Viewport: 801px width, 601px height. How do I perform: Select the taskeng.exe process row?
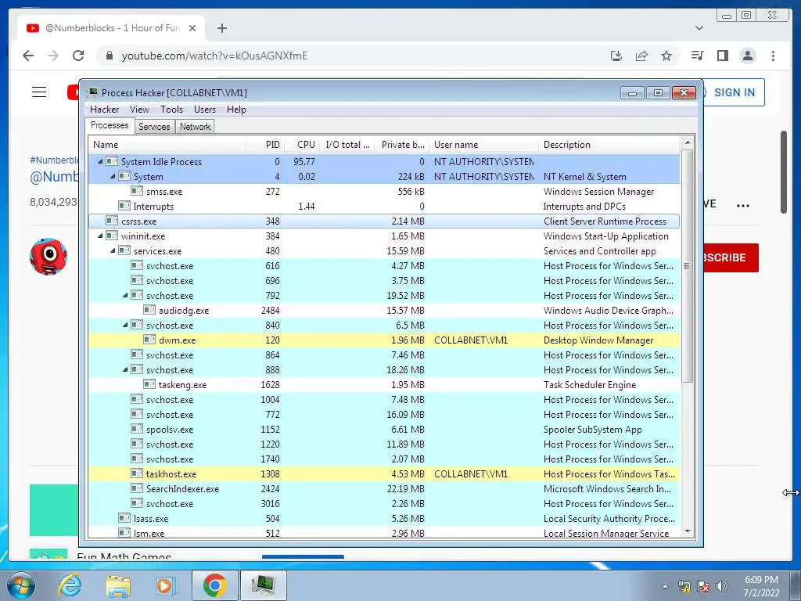point(384,384)
